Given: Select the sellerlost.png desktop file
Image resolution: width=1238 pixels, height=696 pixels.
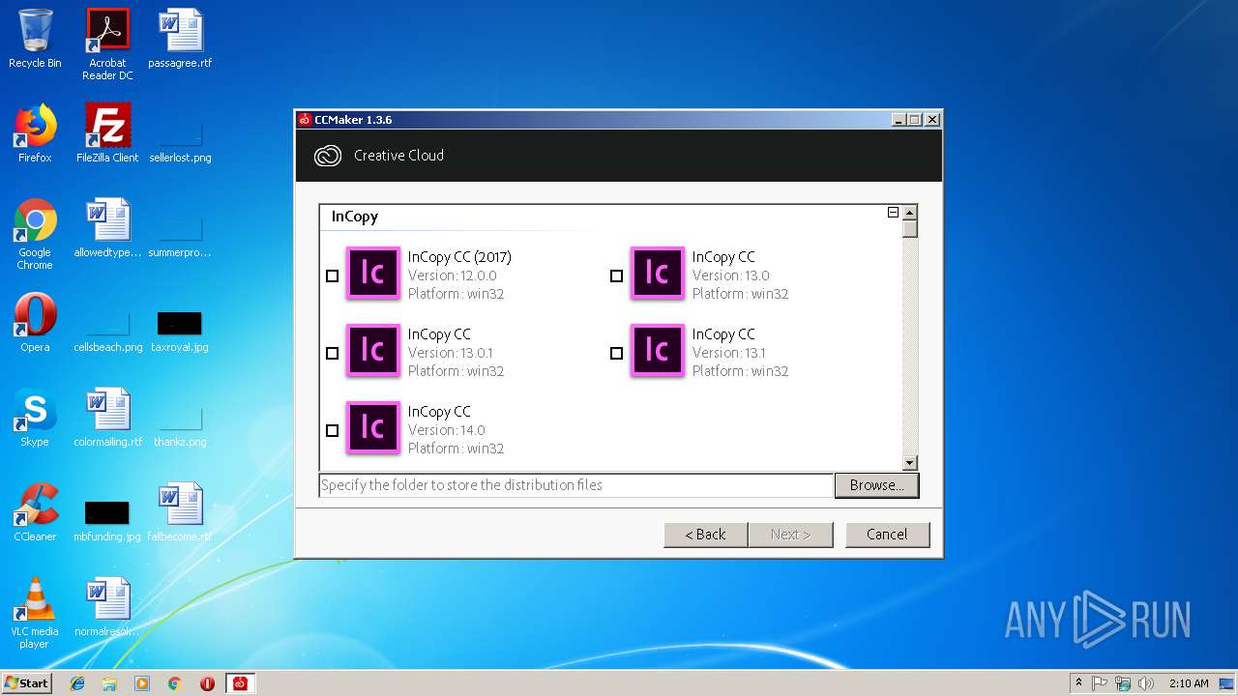Looking at the screenshot, I should (x=180, y=141).
